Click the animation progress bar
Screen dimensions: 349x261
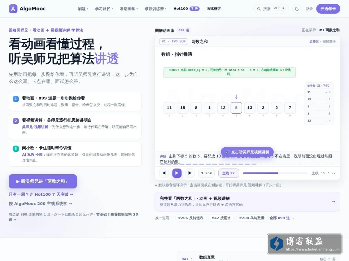[275, 173]
